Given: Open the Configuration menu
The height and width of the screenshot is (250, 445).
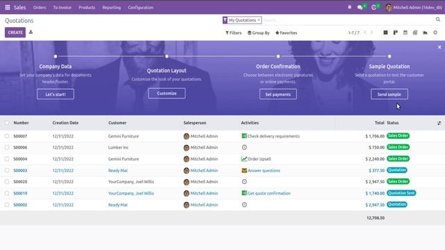Looking at the screenshot, I should click(x=140, y=8).
